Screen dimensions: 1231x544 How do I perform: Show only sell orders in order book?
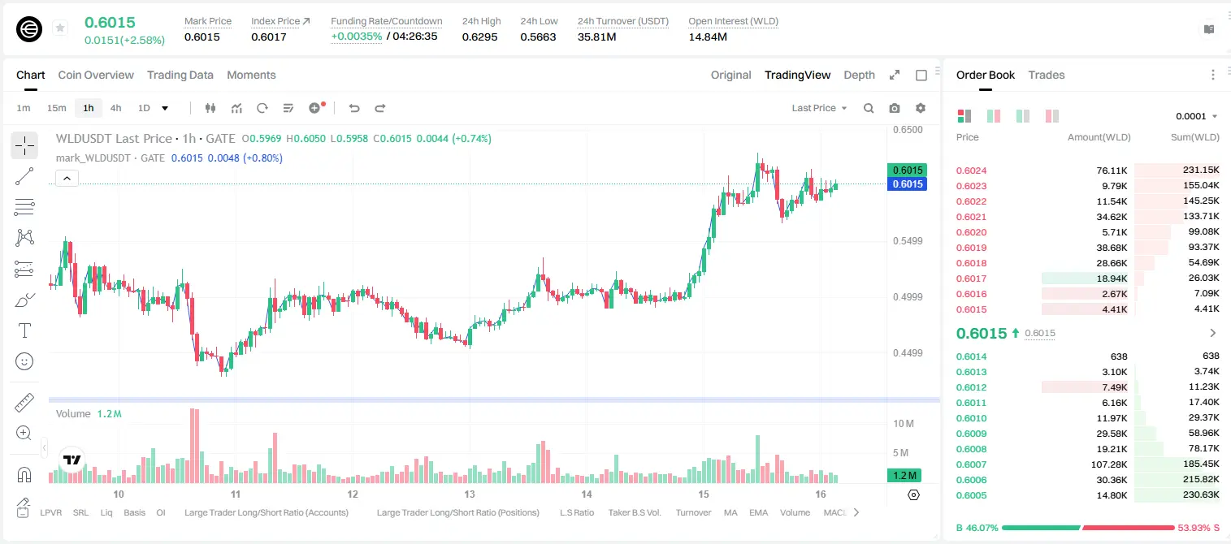click(x=1052, y=116)
